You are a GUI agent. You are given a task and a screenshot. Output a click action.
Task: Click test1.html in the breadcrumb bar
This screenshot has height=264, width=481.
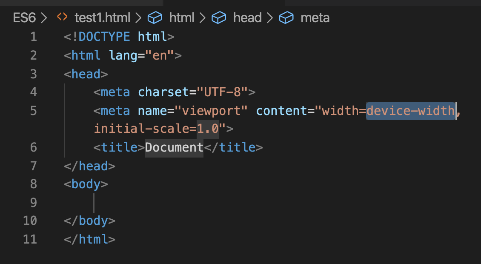click(x=102, y=17)
